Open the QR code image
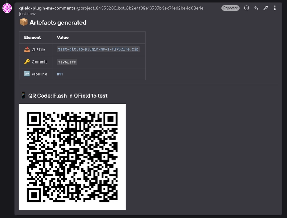Viewport: 287px width, 218px height. pos(72,157)
